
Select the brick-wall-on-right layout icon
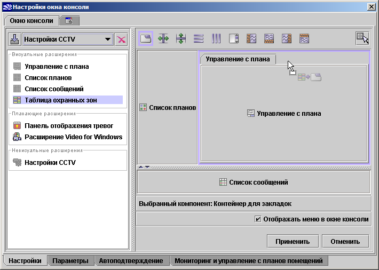287,38
